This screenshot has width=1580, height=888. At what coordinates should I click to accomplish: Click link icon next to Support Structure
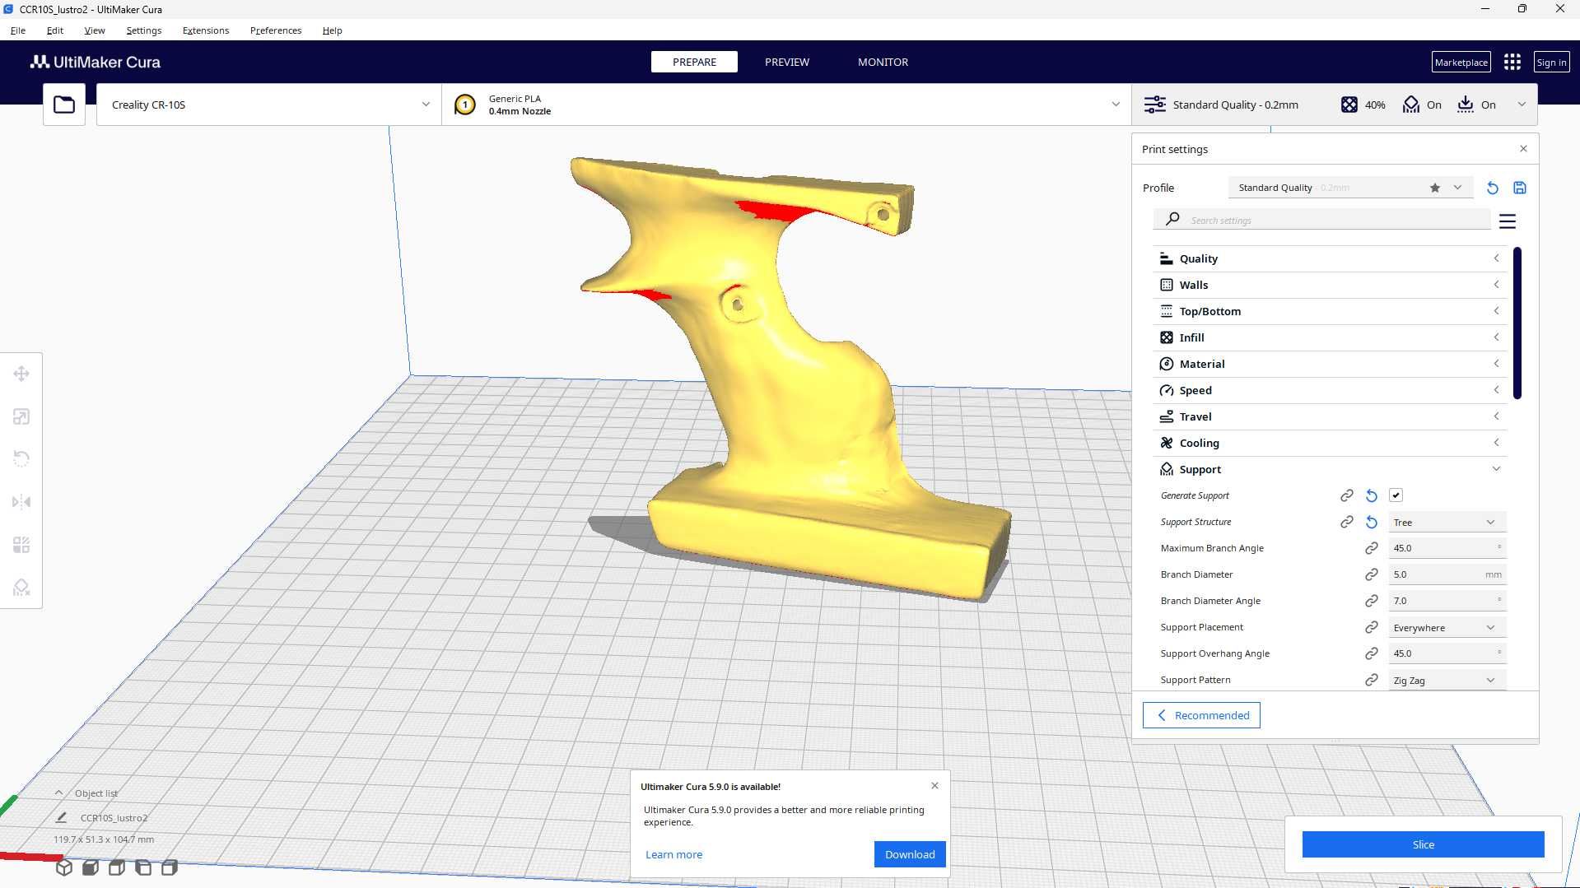click(1347, 522)
